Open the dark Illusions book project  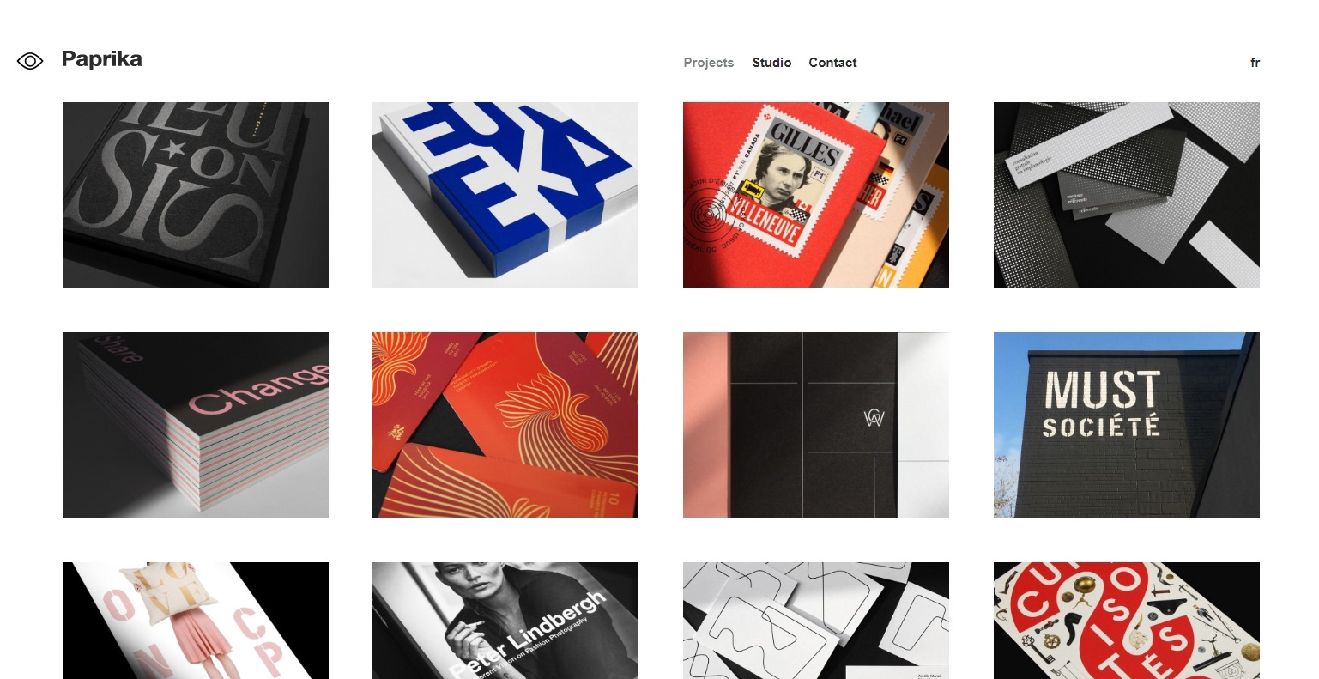pos(196,195)
